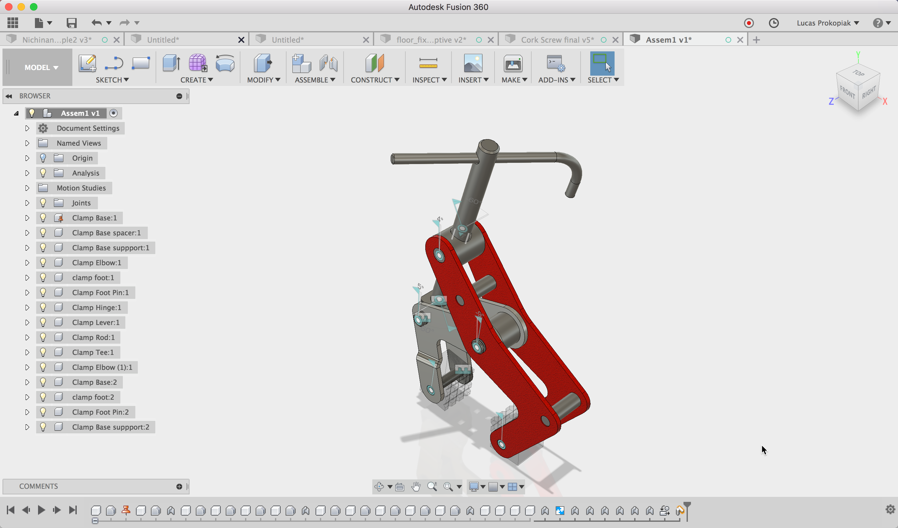Activate Assem1 v1 radio button
The width and height of the screenshot is (898, 528).
tap(113, 113)
